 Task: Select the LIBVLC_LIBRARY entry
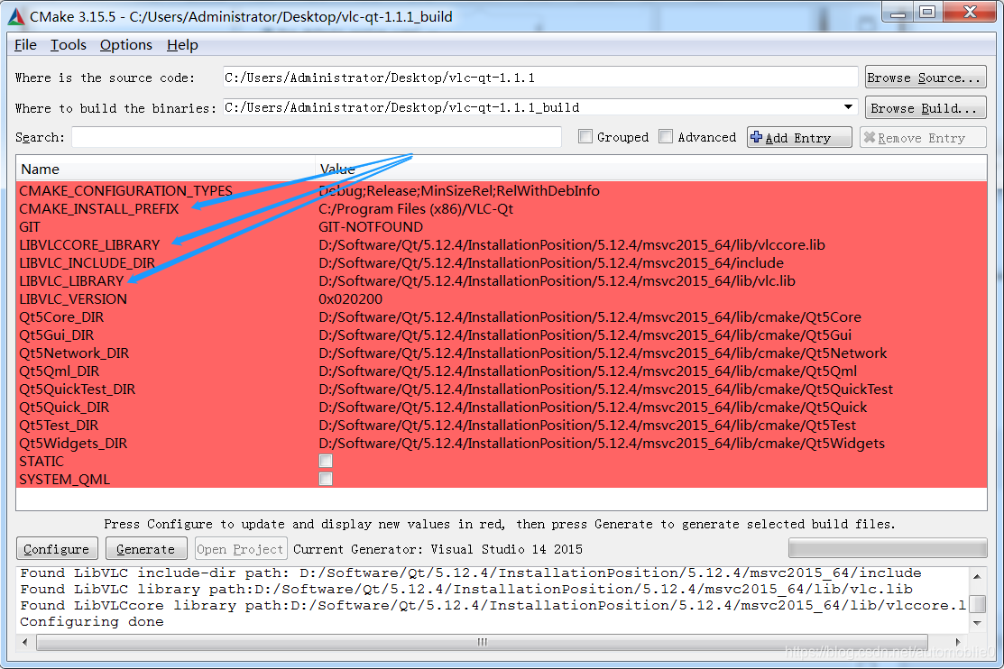pyautogui.click(x=72, y=281)
